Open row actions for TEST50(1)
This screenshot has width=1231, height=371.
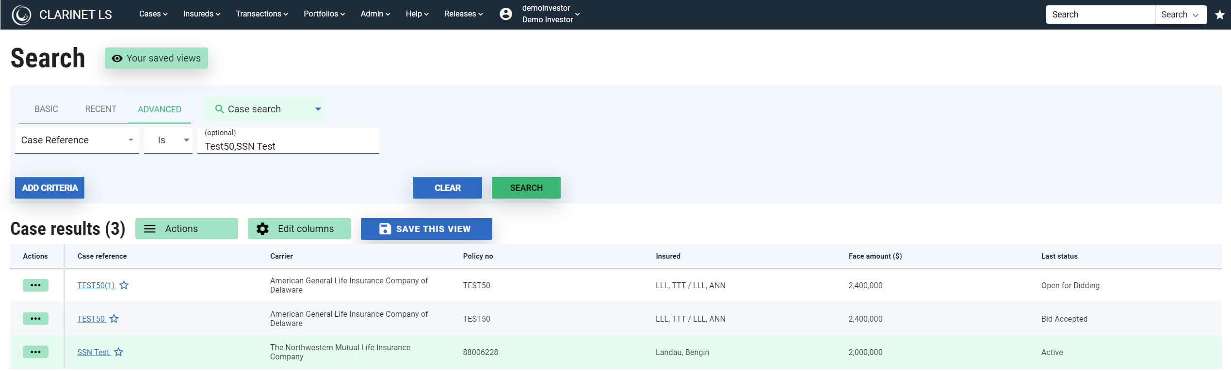35,285
